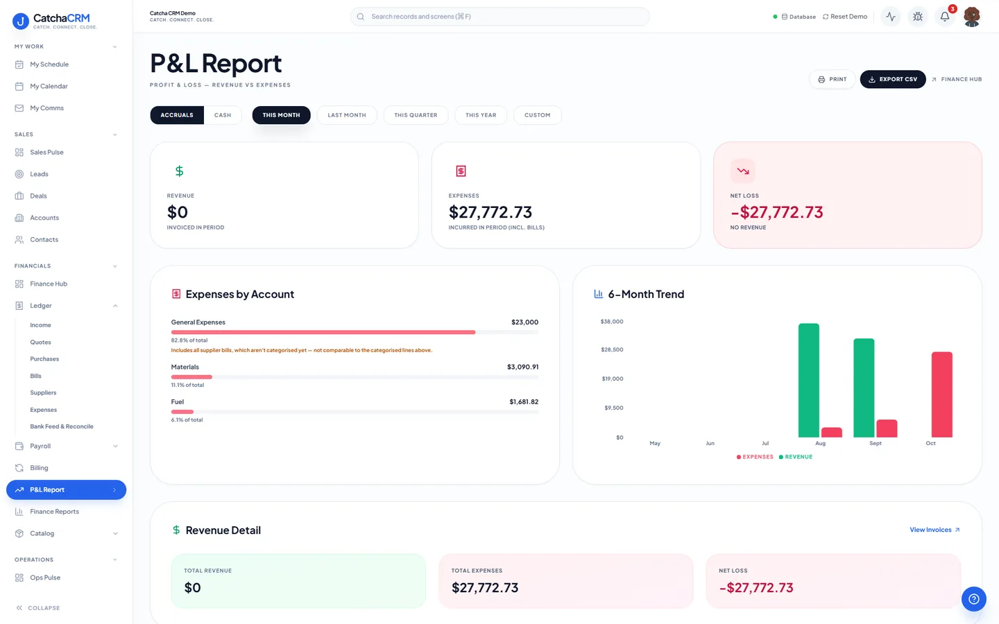The image size is (999, 624).
Task: Open Bills under Ledger
Action: [35, 376]
